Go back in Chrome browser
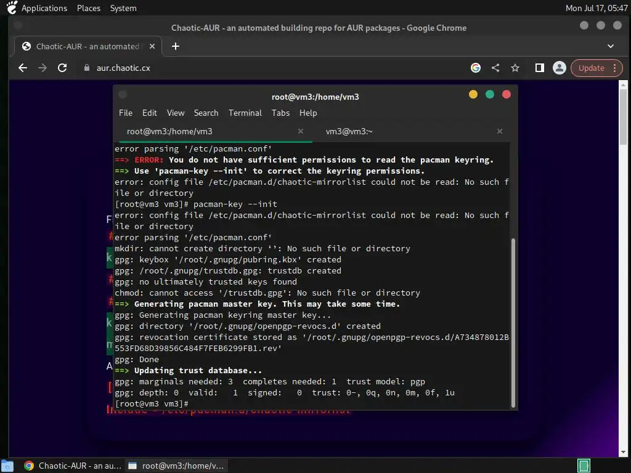 (23, 68)
